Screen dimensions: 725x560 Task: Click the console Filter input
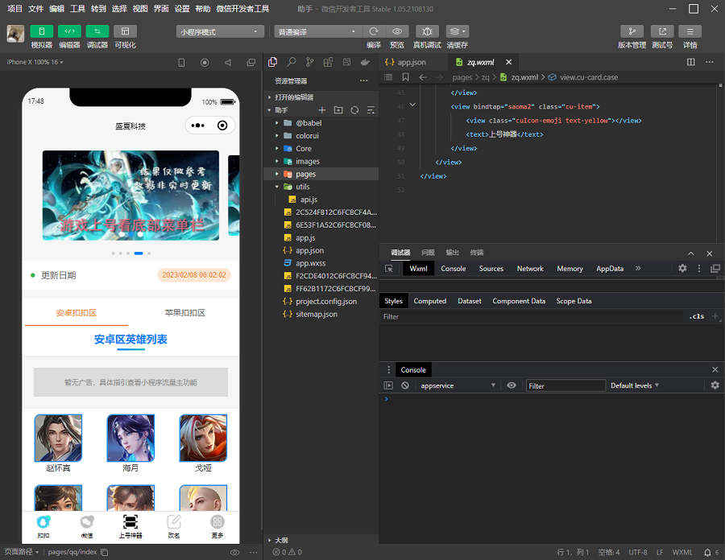click(x=565, y=385)
